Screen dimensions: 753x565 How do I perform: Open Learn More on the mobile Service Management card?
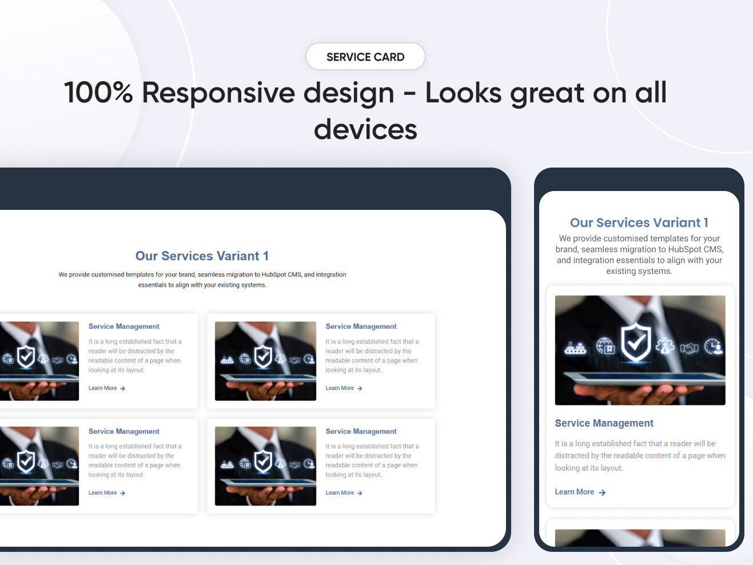click(574, 492)
